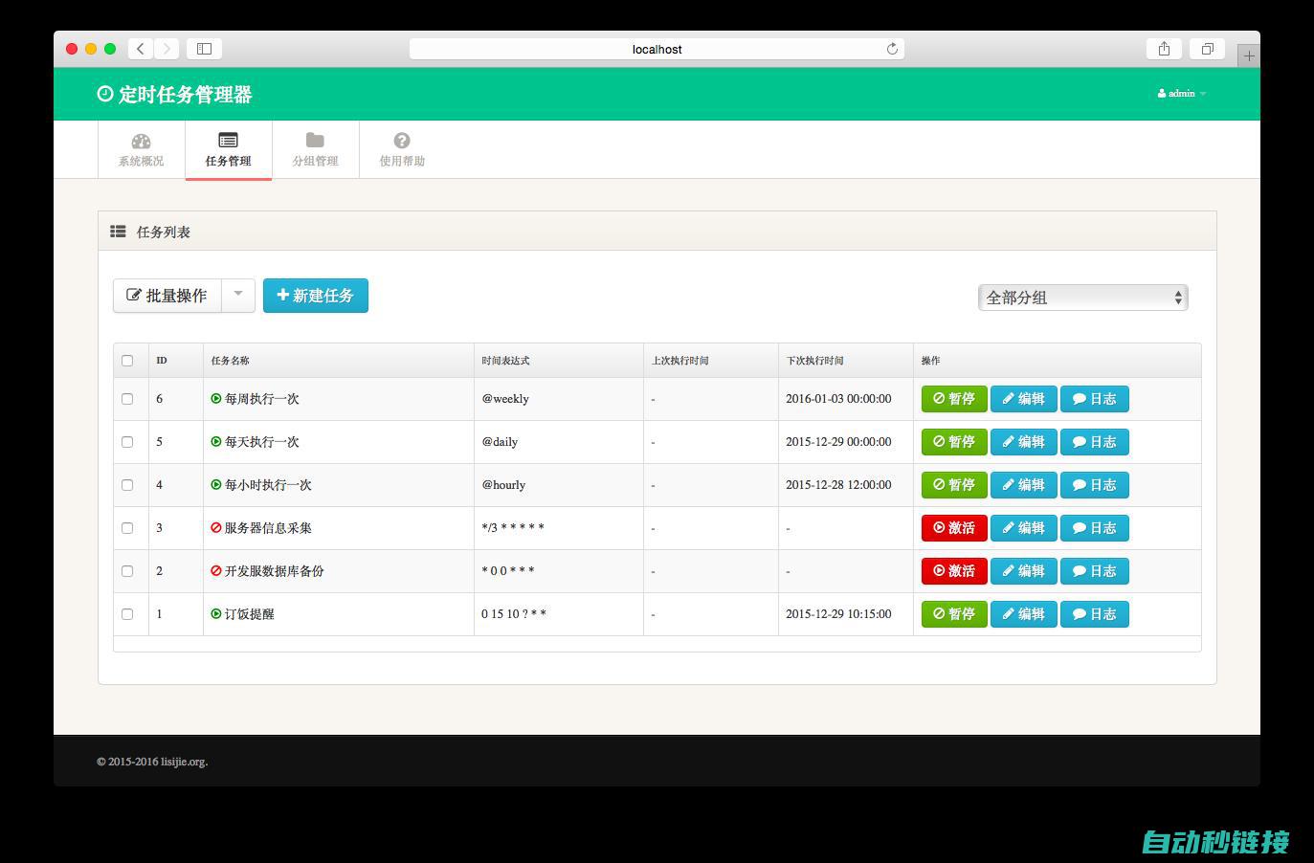Click the green running status icon for 订饭提醒
Screen dimensions: 1314x863
216,613
